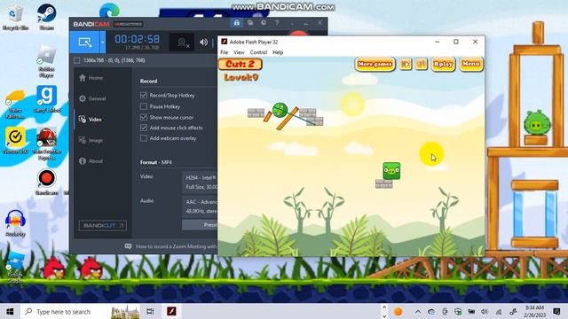This screenshot has width=568, height=319.
Task: Select Bandicam screen recording mode icon
Action: [85, 43]
